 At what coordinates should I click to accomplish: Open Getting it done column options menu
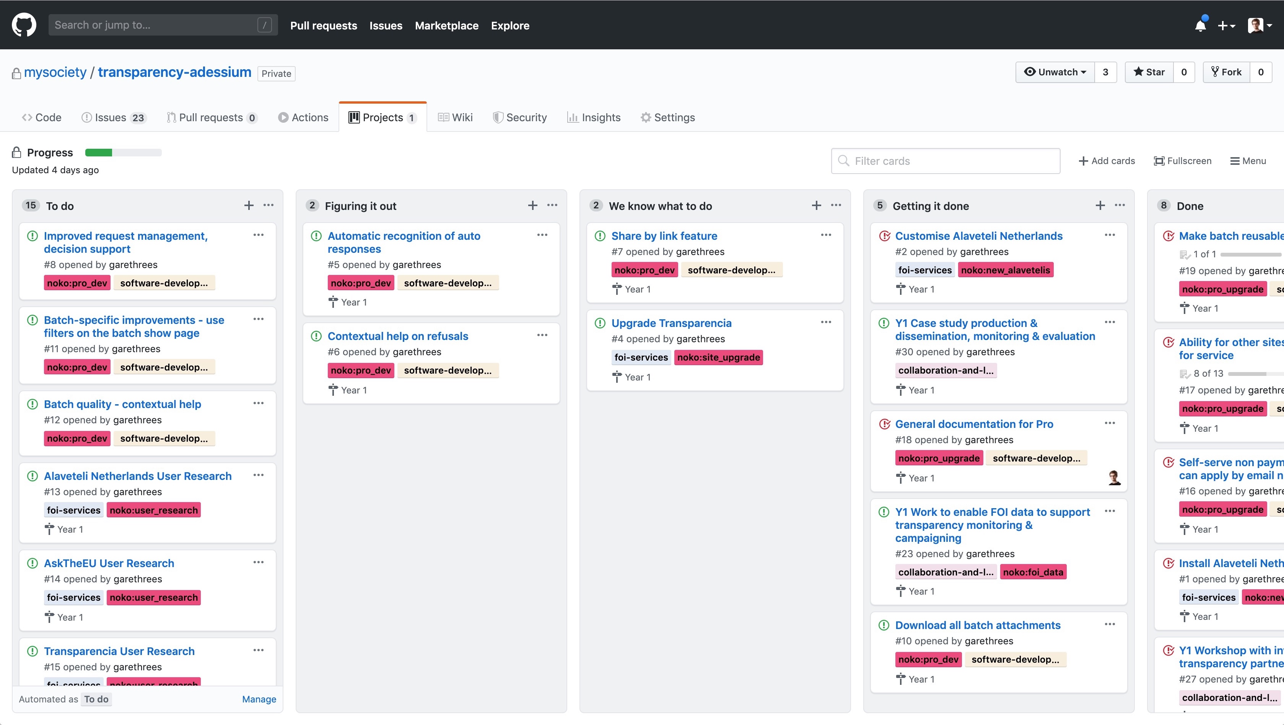(1120, 205)
